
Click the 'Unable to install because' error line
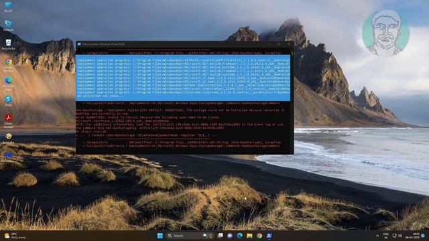coord(147,117)
